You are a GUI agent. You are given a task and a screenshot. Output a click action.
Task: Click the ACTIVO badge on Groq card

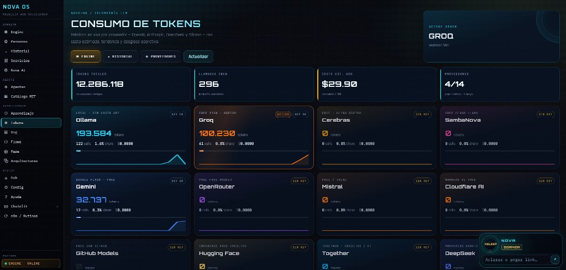[283, 114]
